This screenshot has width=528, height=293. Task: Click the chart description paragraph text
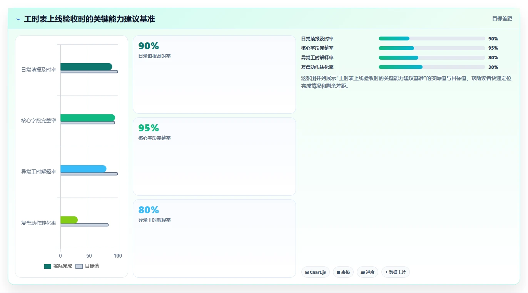tap(406, 82)
